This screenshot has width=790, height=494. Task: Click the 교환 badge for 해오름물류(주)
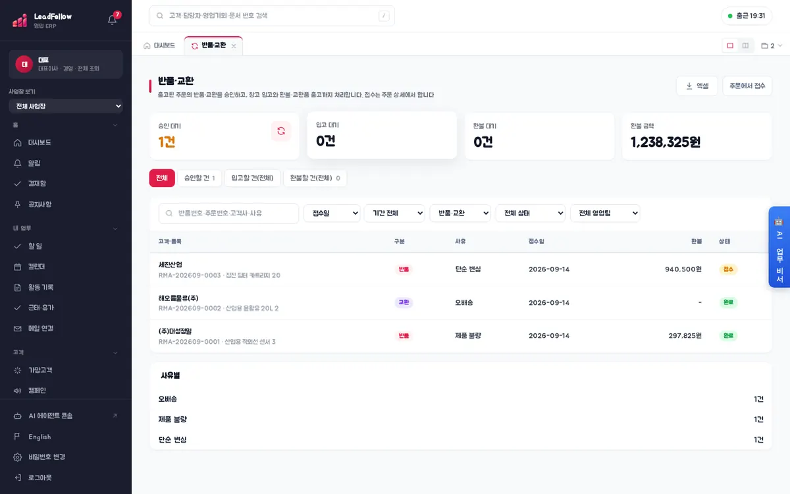(x=404, y=302)
